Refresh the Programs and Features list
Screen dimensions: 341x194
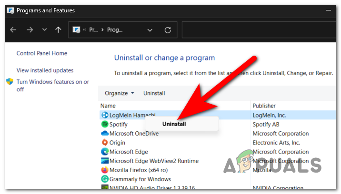point(168,30)
